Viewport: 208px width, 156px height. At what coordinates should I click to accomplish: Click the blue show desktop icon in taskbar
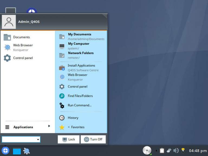17,151
